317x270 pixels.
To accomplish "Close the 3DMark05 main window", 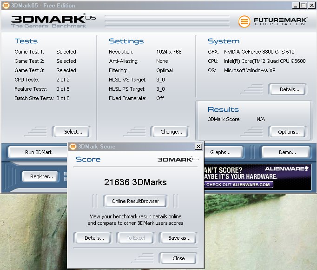I will coord(311,6).
